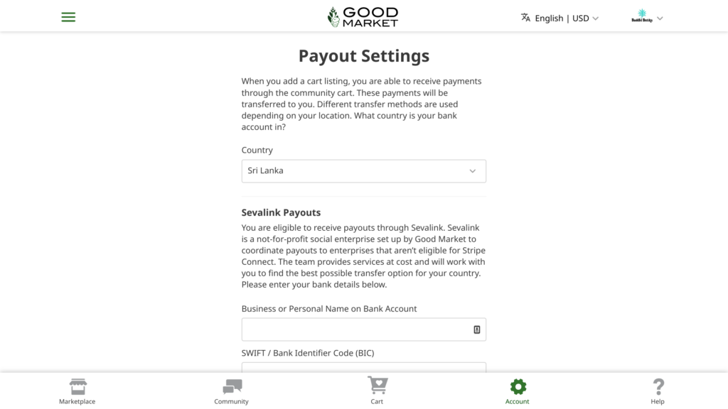
Task: Click the autofill icon in name field
Action: coord(477,329)
